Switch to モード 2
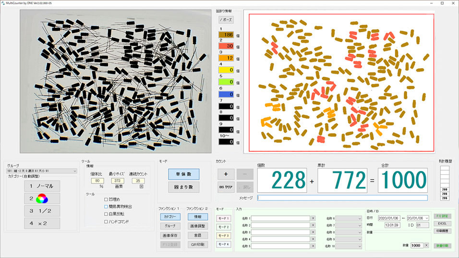The image size is (459, 258). tap(224, 227)
